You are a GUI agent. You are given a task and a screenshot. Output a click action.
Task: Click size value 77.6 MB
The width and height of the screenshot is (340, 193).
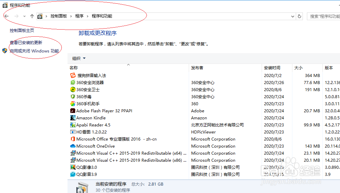[312, 83]
